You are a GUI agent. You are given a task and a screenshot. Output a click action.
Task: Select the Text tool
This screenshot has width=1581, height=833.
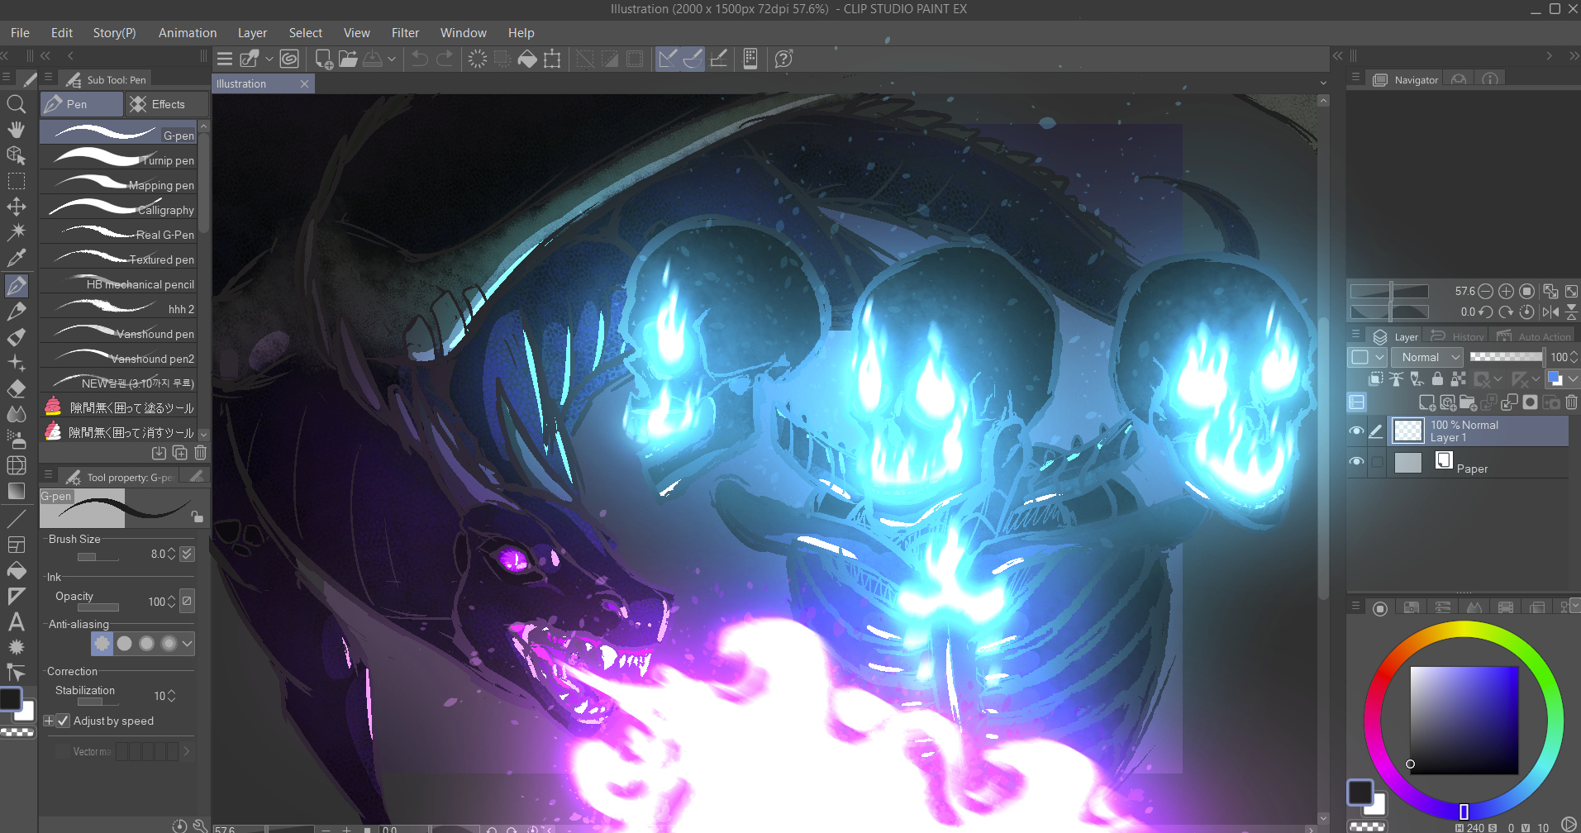16,621
